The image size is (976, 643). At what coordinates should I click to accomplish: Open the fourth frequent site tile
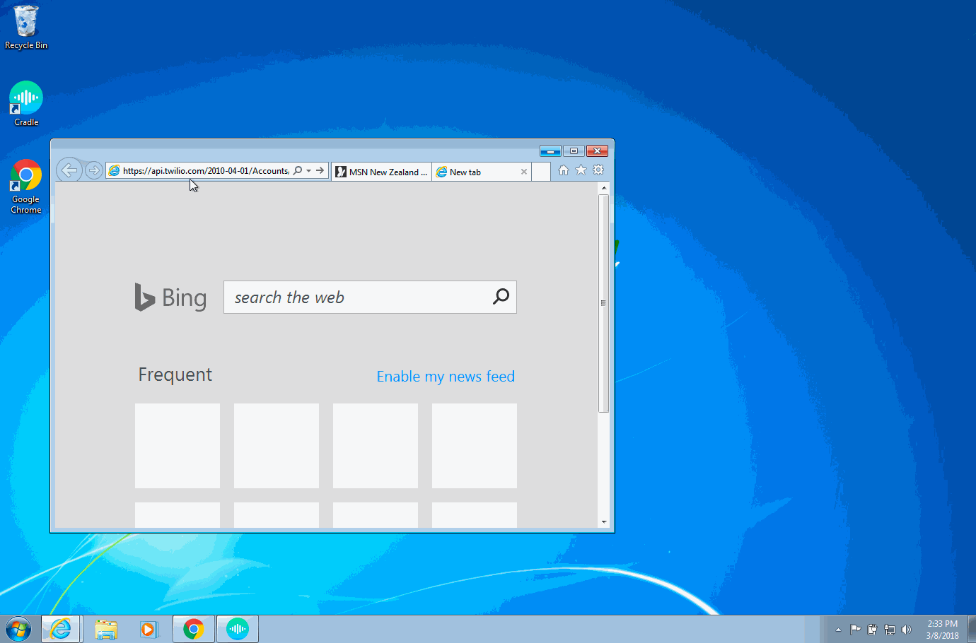pyautogui.click(x=475, y=446)
